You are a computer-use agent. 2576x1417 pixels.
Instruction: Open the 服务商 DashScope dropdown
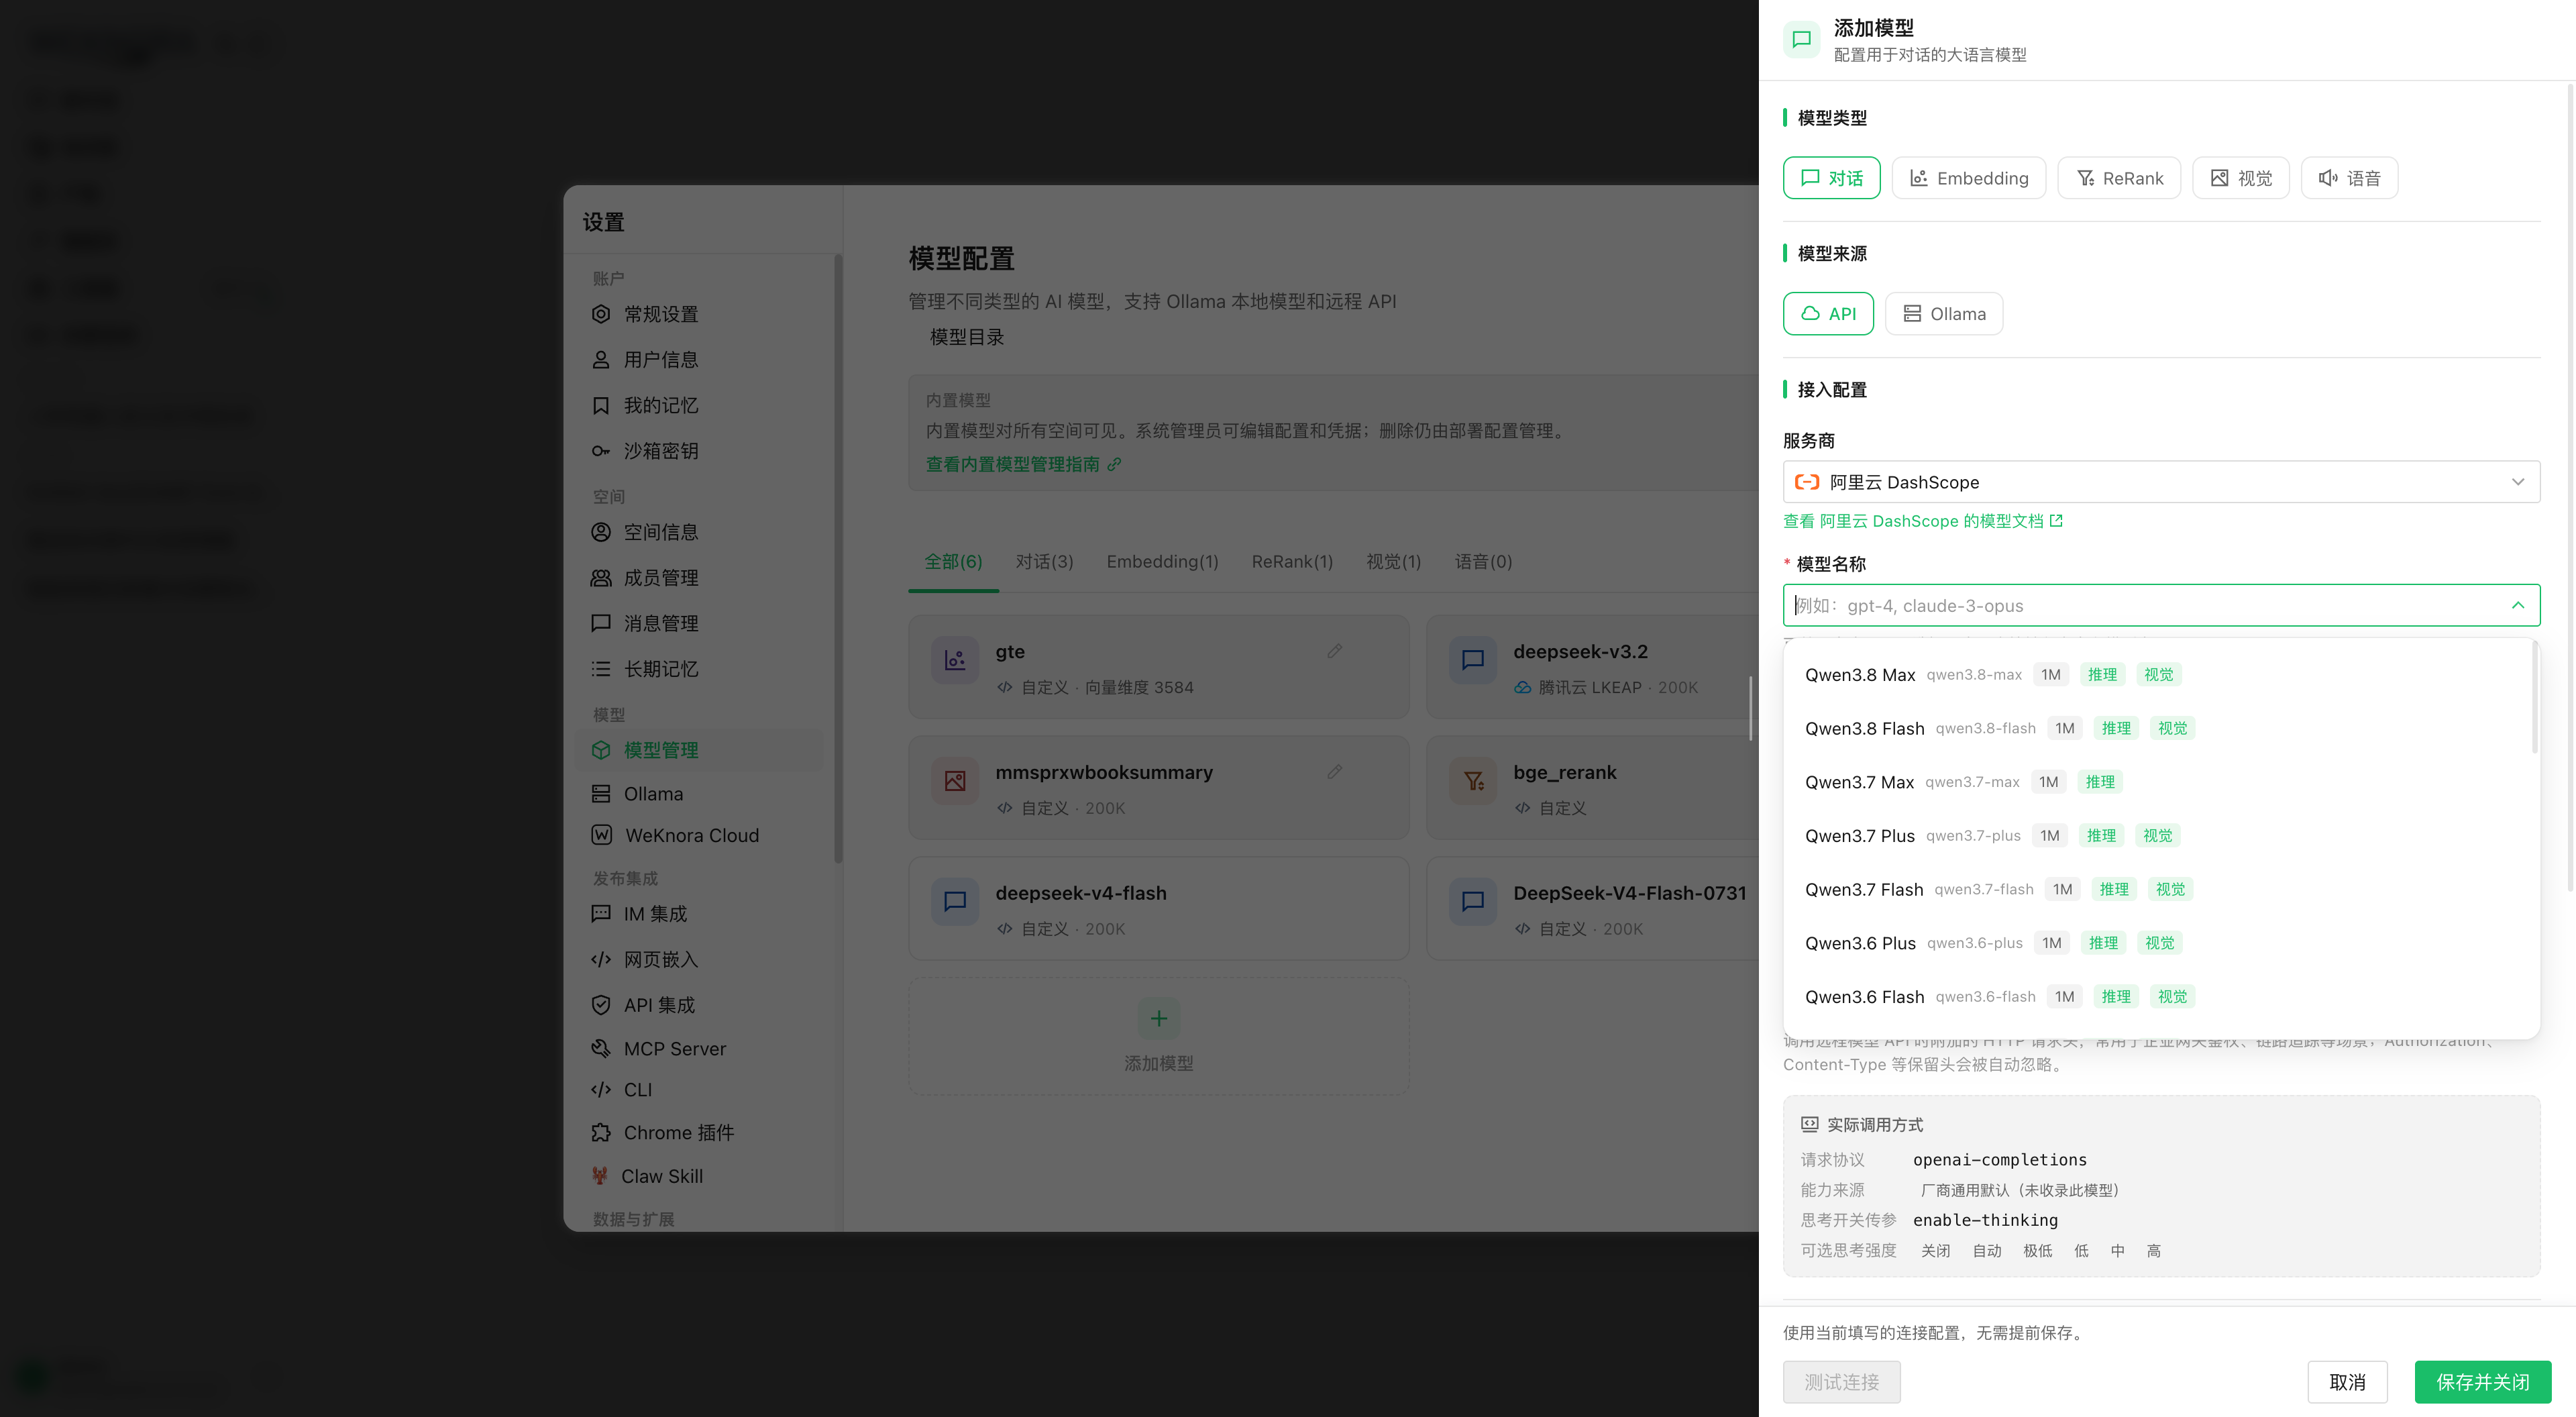coord(2161,482)
